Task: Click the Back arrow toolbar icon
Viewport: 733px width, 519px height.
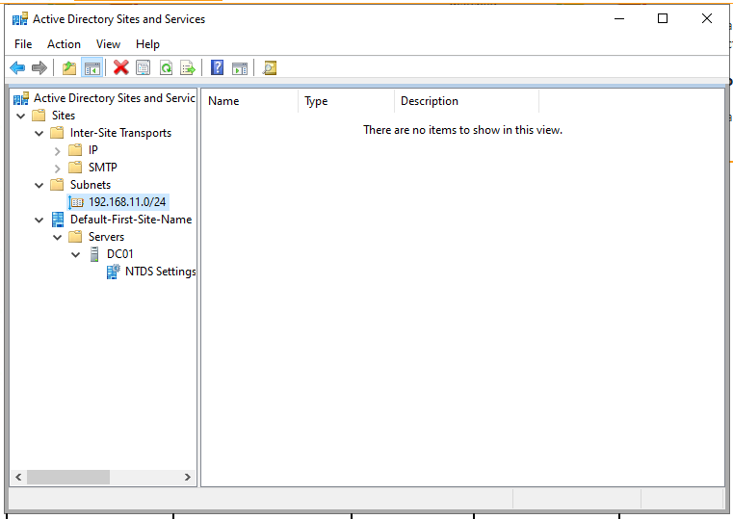Action: pyautogui.click(x=17, y=67)
